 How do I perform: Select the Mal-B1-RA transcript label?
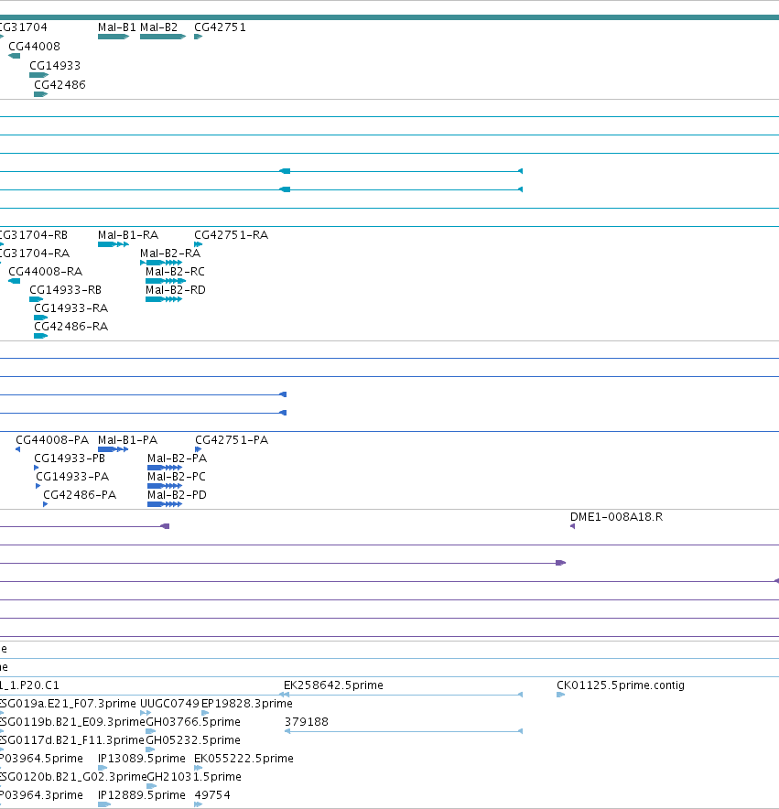tap(128, 235)
